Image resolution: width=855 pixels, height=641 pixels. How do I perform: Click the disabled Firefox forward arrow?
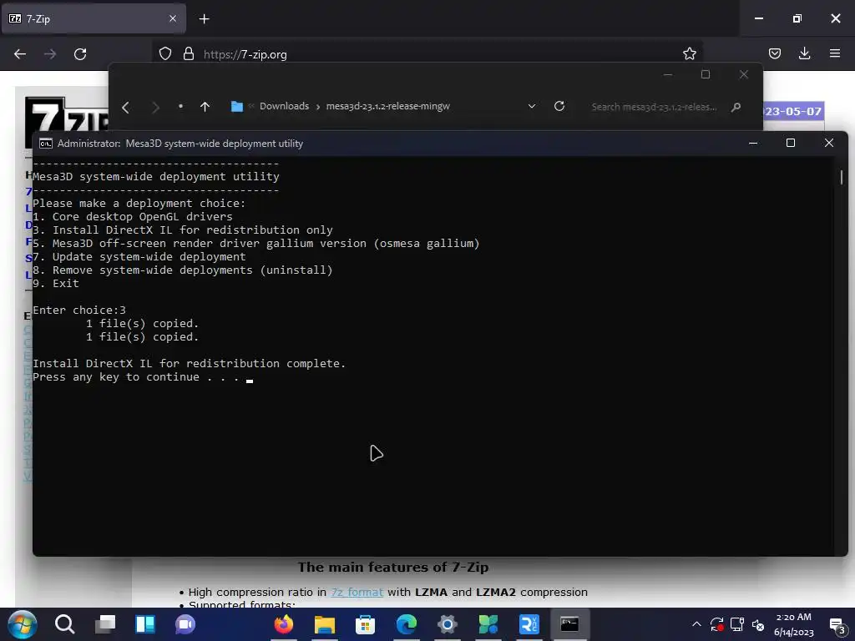(50, 54)
